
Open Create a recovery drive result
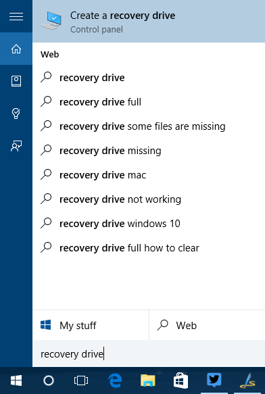(149, 22)
